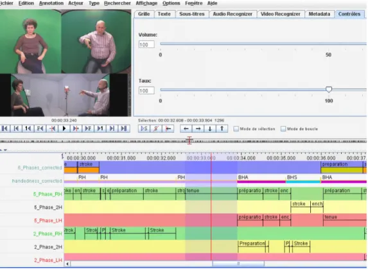The width and height of the screenshot is (368, 269).
Task: Step one frame back (F◁ button)
Action: [x=40, y=128]
